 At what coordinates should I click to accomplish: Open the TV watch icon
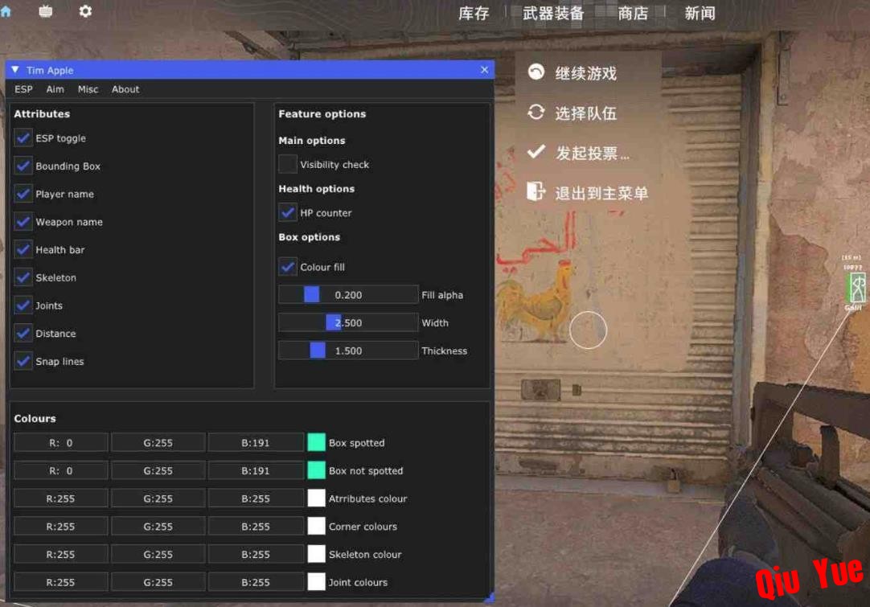pos(46,11)
